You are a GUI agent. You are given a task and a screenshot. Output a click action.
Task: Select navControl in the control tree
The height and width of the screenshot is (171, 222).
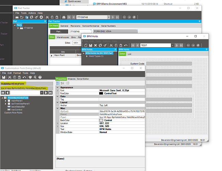[x=17, y=110]
